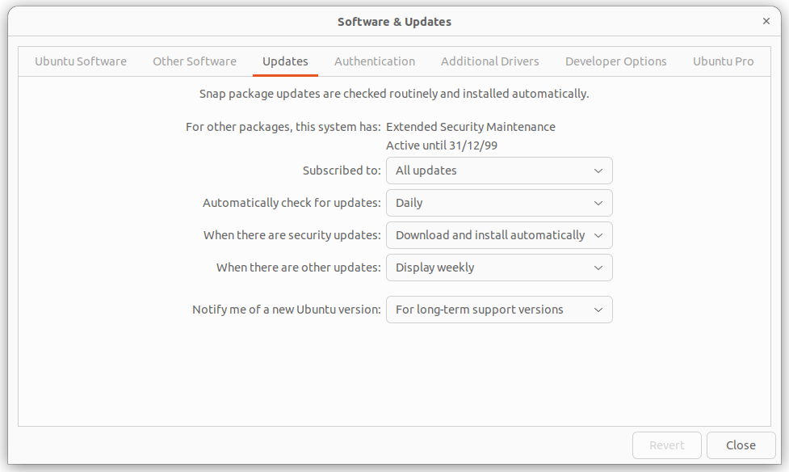The width and height of the screenshot is (789, 472).
Task: Click the Active until 31/12/99 text
Action: click(441, 145)
